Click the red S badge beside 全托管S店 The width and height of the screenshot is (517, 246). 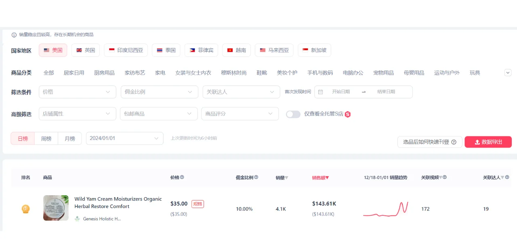[x=348, y=114]
